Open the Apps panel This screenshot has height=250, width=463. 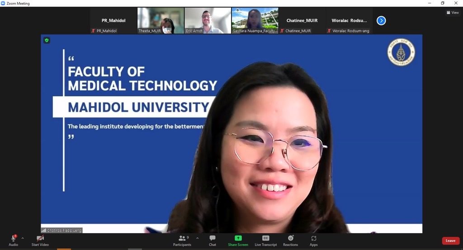point(313,241)
